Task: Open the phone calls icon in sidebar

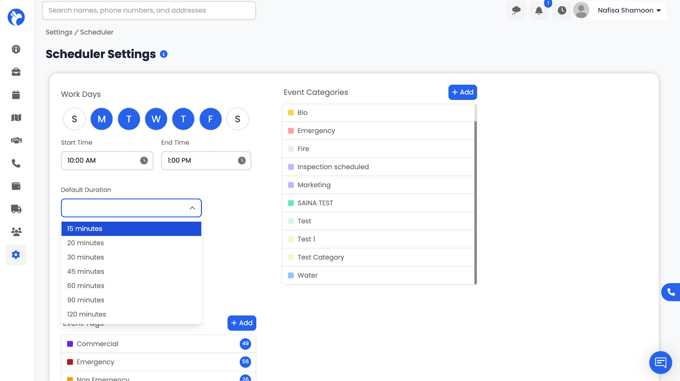Action: 16,163
